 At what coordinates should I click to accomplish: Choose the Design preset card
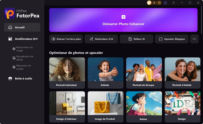click(x=182, y=107)
